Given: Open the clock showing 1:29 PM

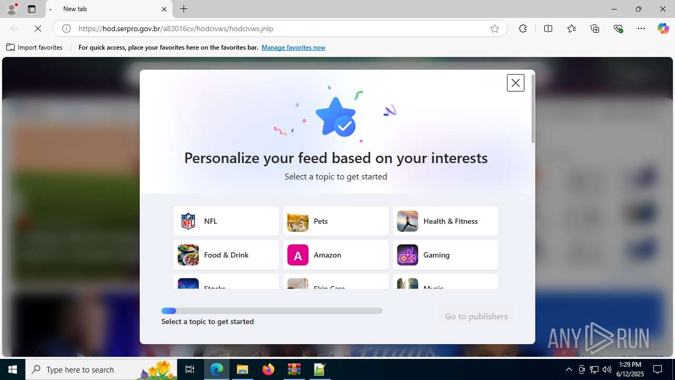Looking at the screenshot, I should 630,369.
